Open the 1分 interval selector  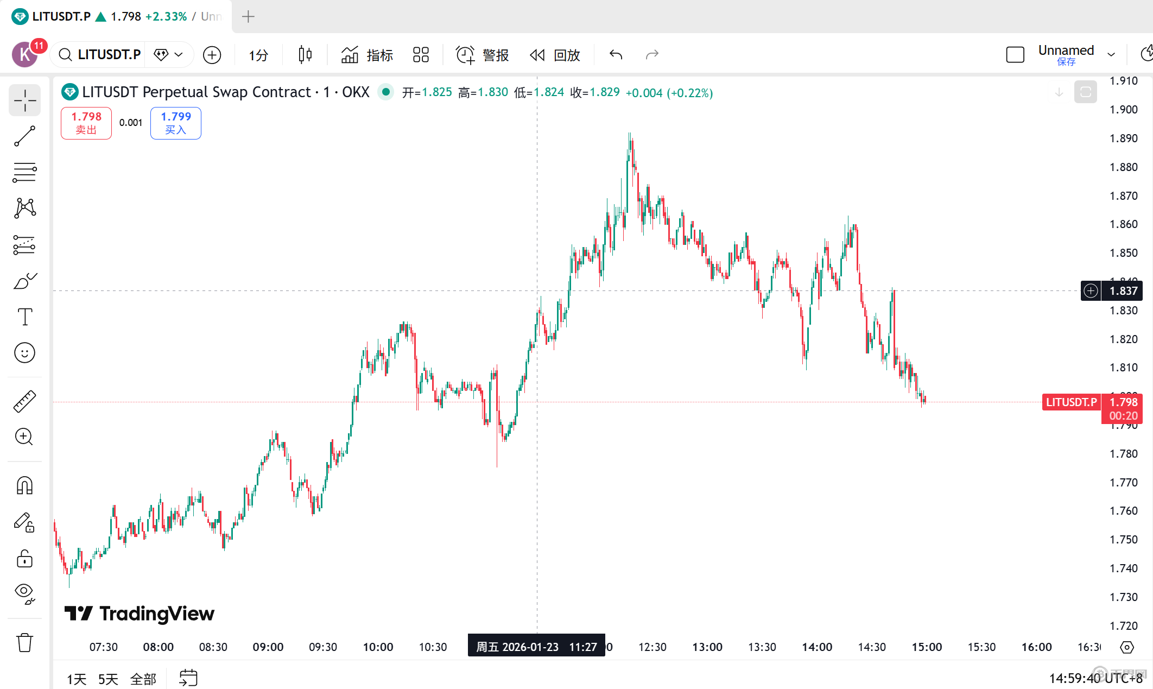coord(258,55)
